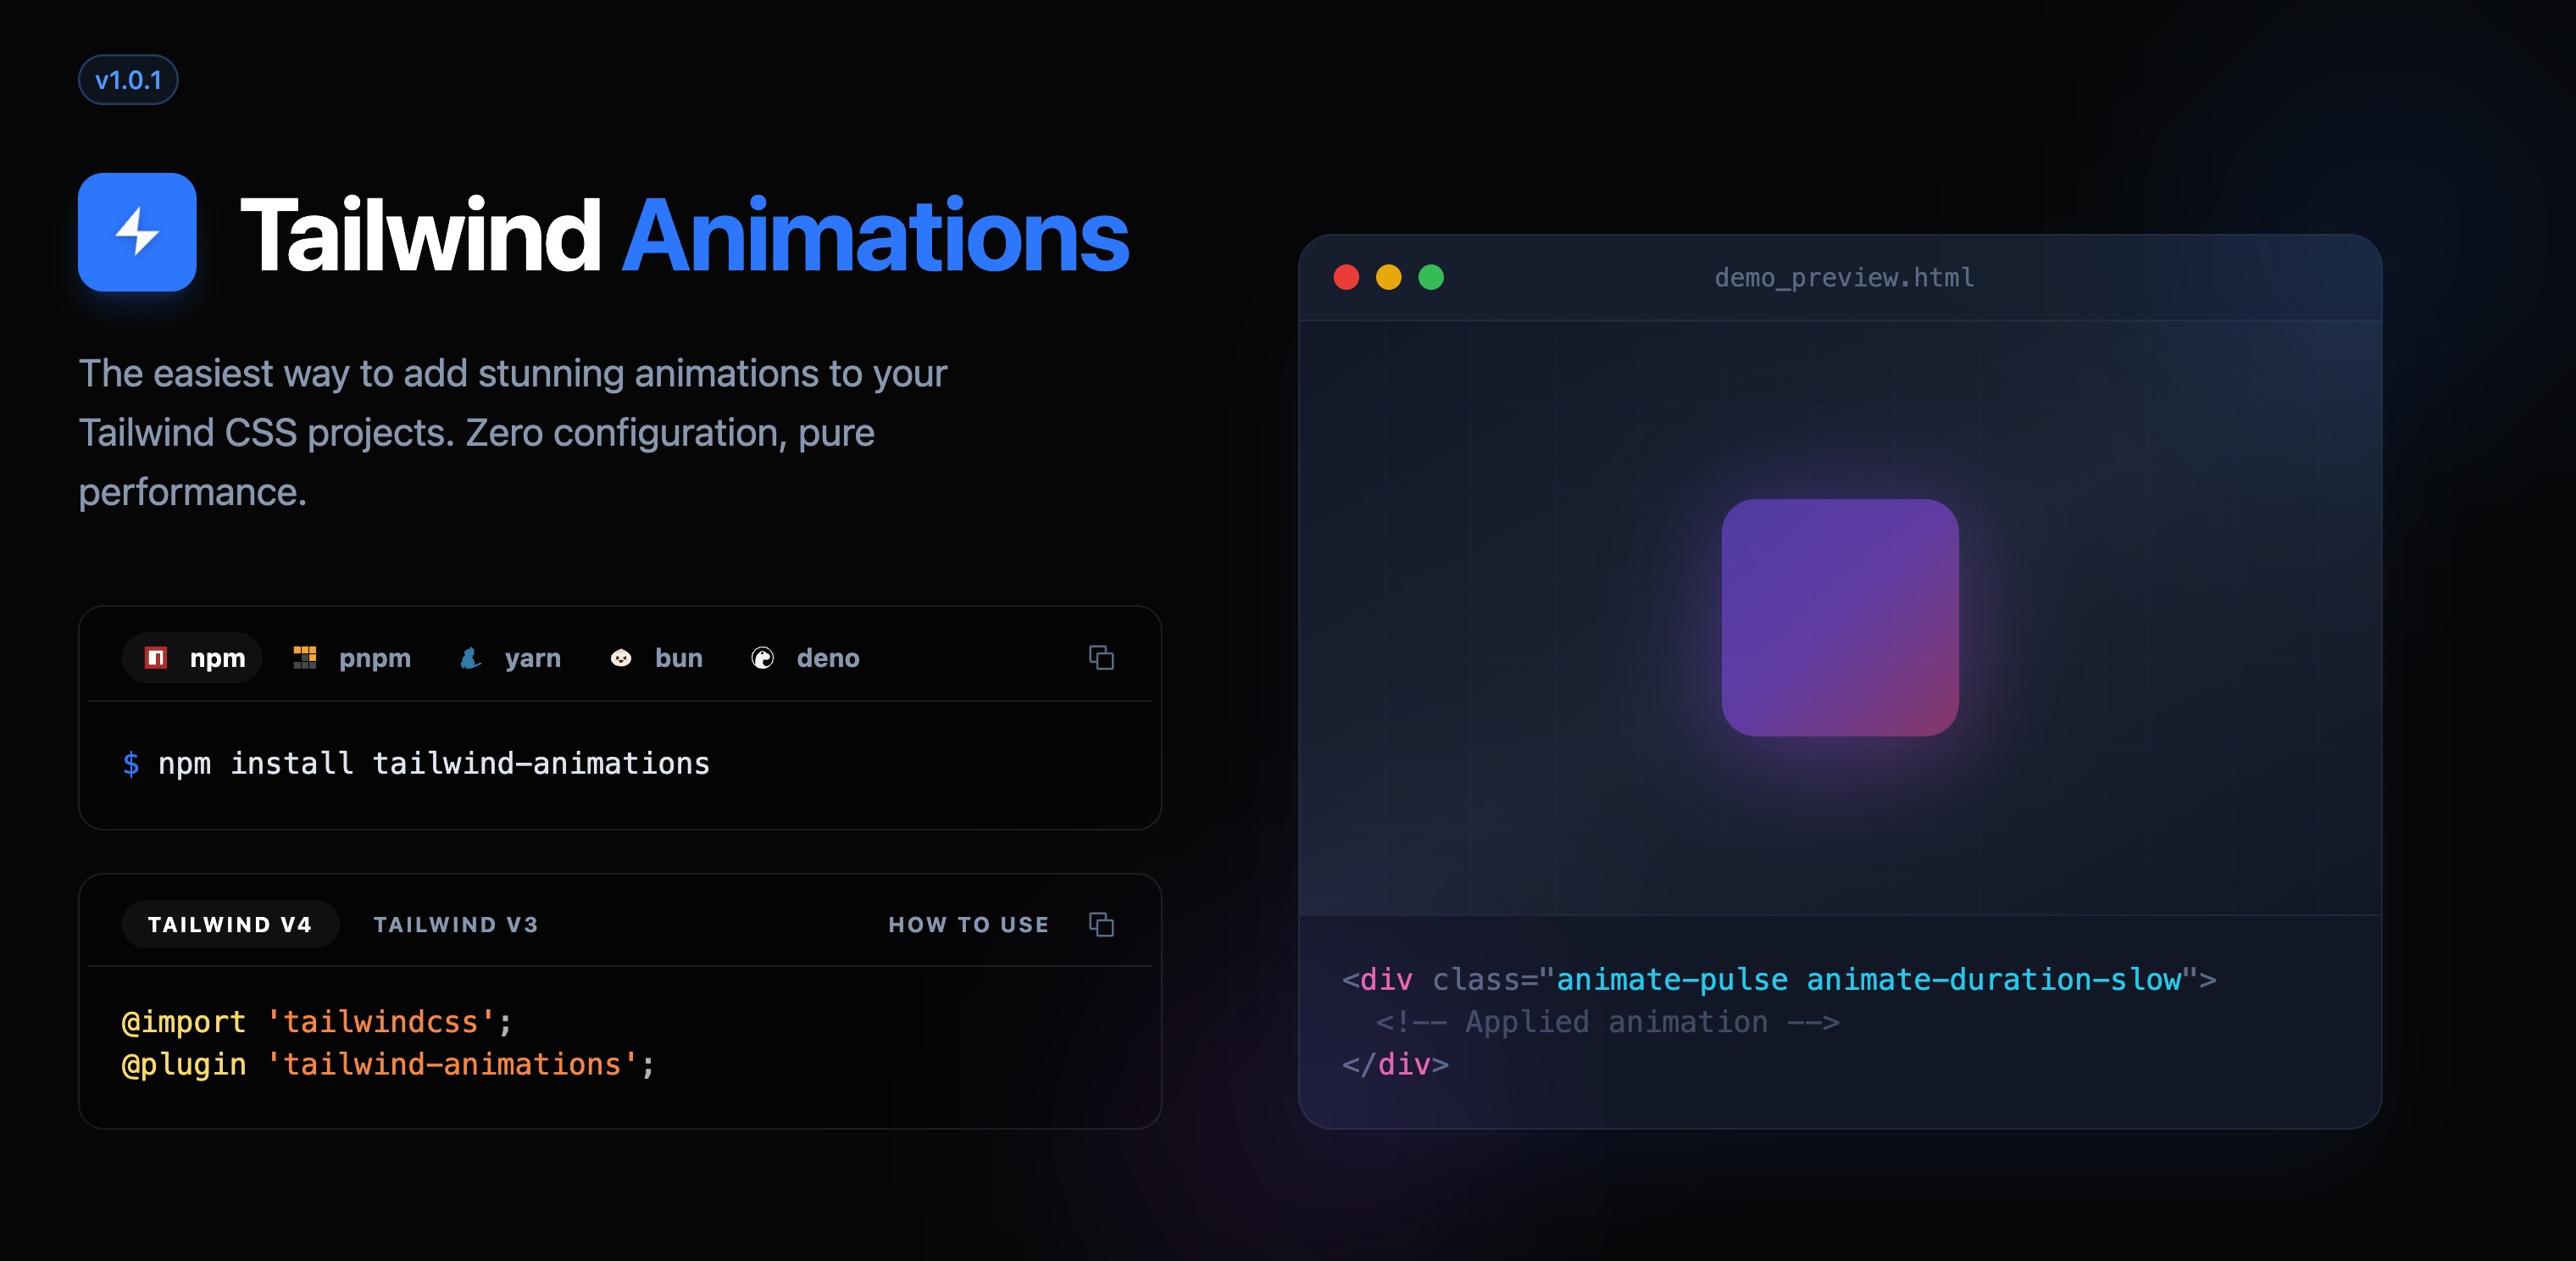This screenshot has width=2576, height=1261.
Task: Click the deno dinosaur icon
Action: pos(763,657)
